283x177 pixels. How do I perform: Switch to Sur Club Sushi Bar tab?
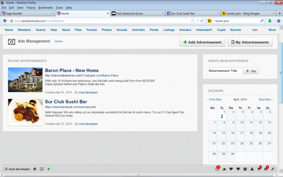(x=193, y=13)
